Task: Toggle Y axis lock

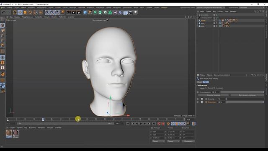Action: pos(52,12)
